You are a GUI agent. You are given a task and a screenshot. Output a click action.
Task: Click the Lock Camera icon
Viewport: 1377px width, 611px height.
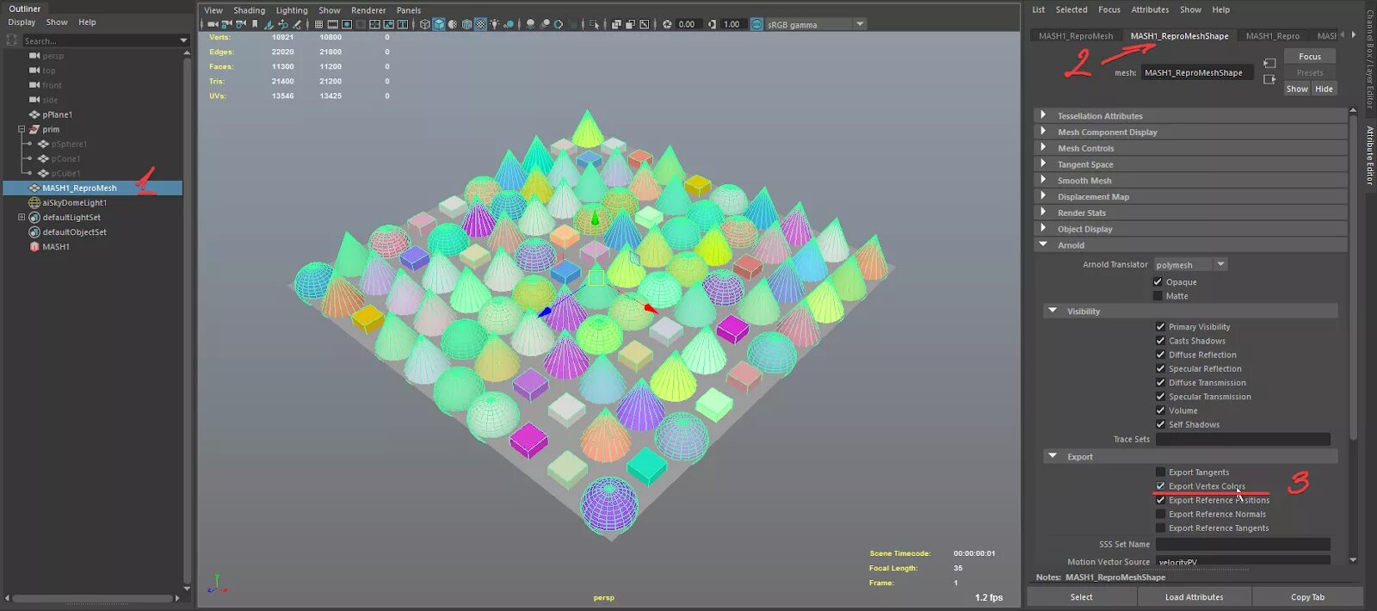point(226,24)
